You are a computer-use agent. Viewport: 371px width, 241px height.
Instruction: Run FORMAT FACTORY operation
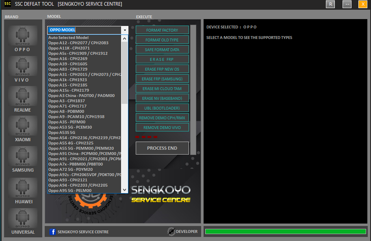pos(162,30)
